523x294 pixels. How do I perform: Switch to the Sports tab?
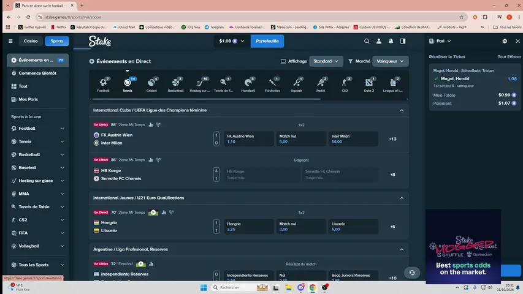(x=56, y=41)
